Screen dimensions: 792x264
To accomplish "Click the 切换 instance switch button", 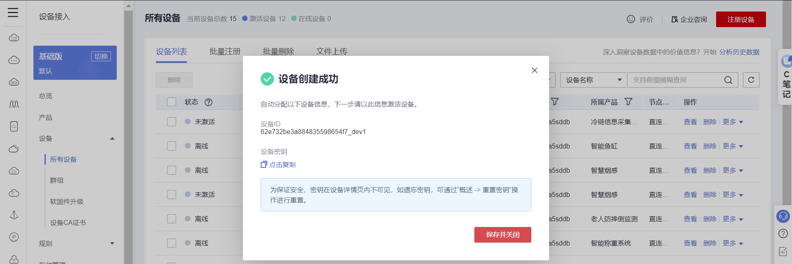I will coord(101,56).
